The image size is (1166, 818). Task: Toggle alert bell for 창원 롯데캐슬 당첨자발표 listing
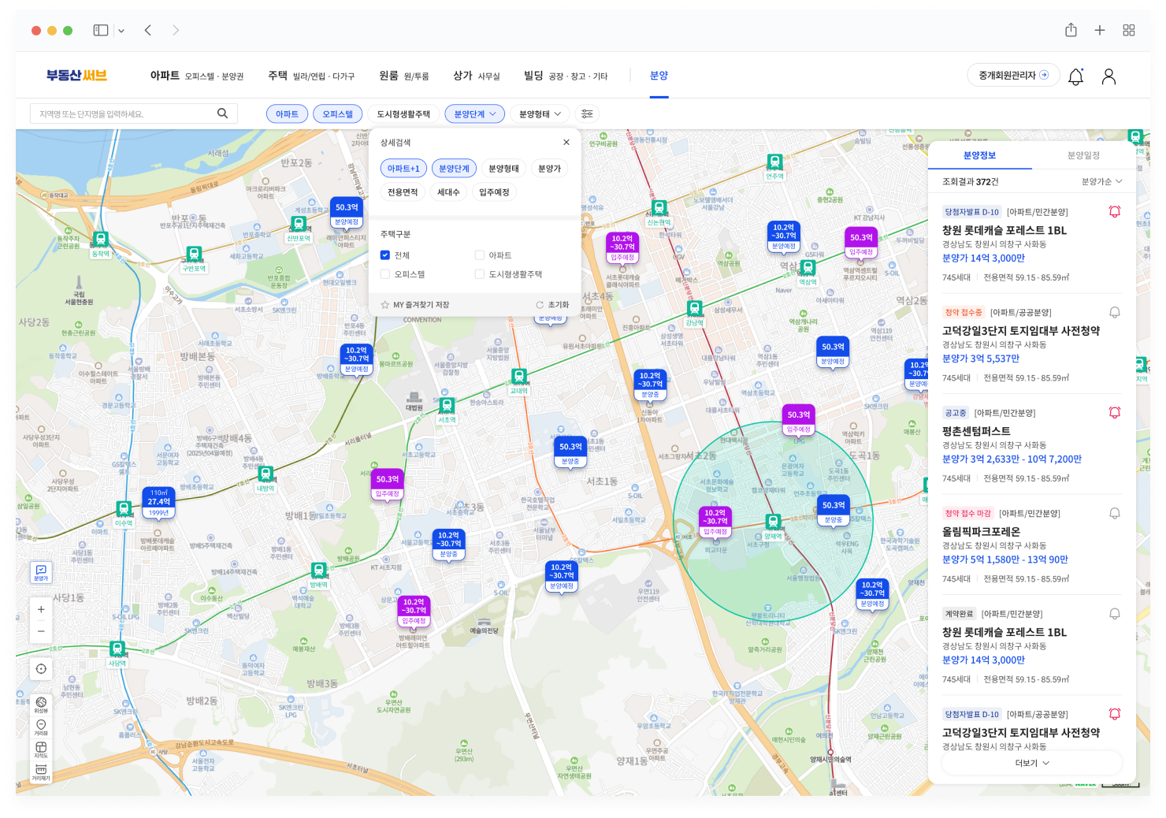tap(1115, 211)
